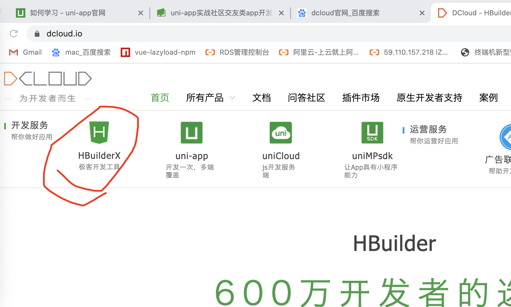
Task: Open 文档 navigation item
Action: click(x=261, y=98)
